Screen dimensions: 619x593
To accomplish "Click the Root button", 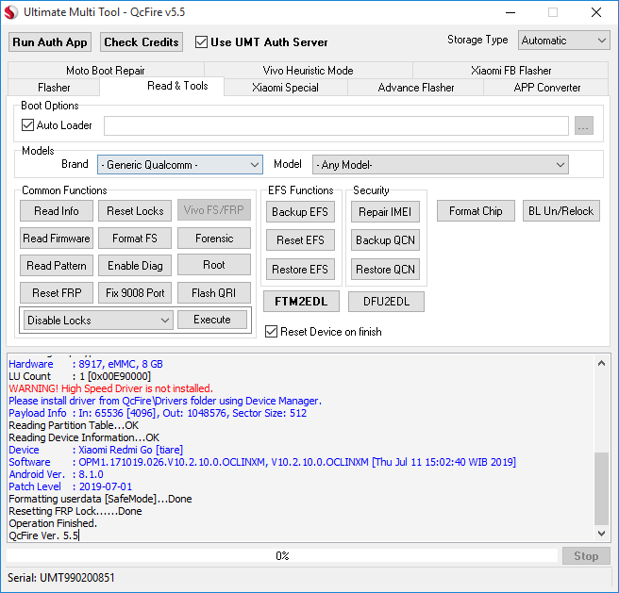I will (x=214, y=264).
